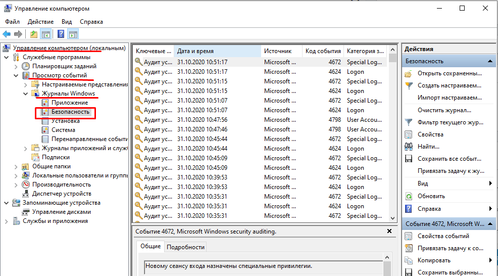
Task: Click Привязать задачу к событию action
Action: 451,248
